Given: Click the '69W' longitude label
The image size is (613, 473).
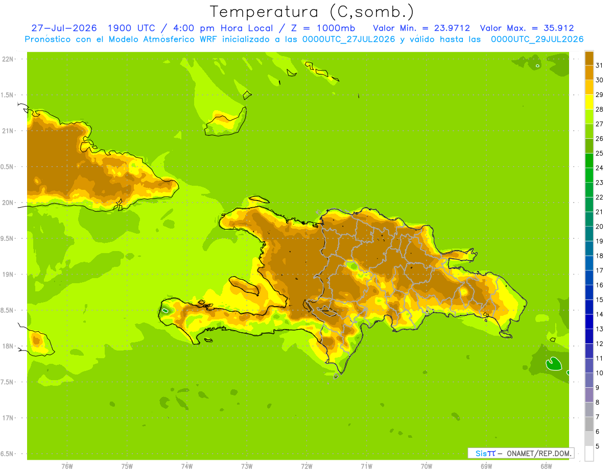Looking at the screenshot, I should (x=486, y=466).
